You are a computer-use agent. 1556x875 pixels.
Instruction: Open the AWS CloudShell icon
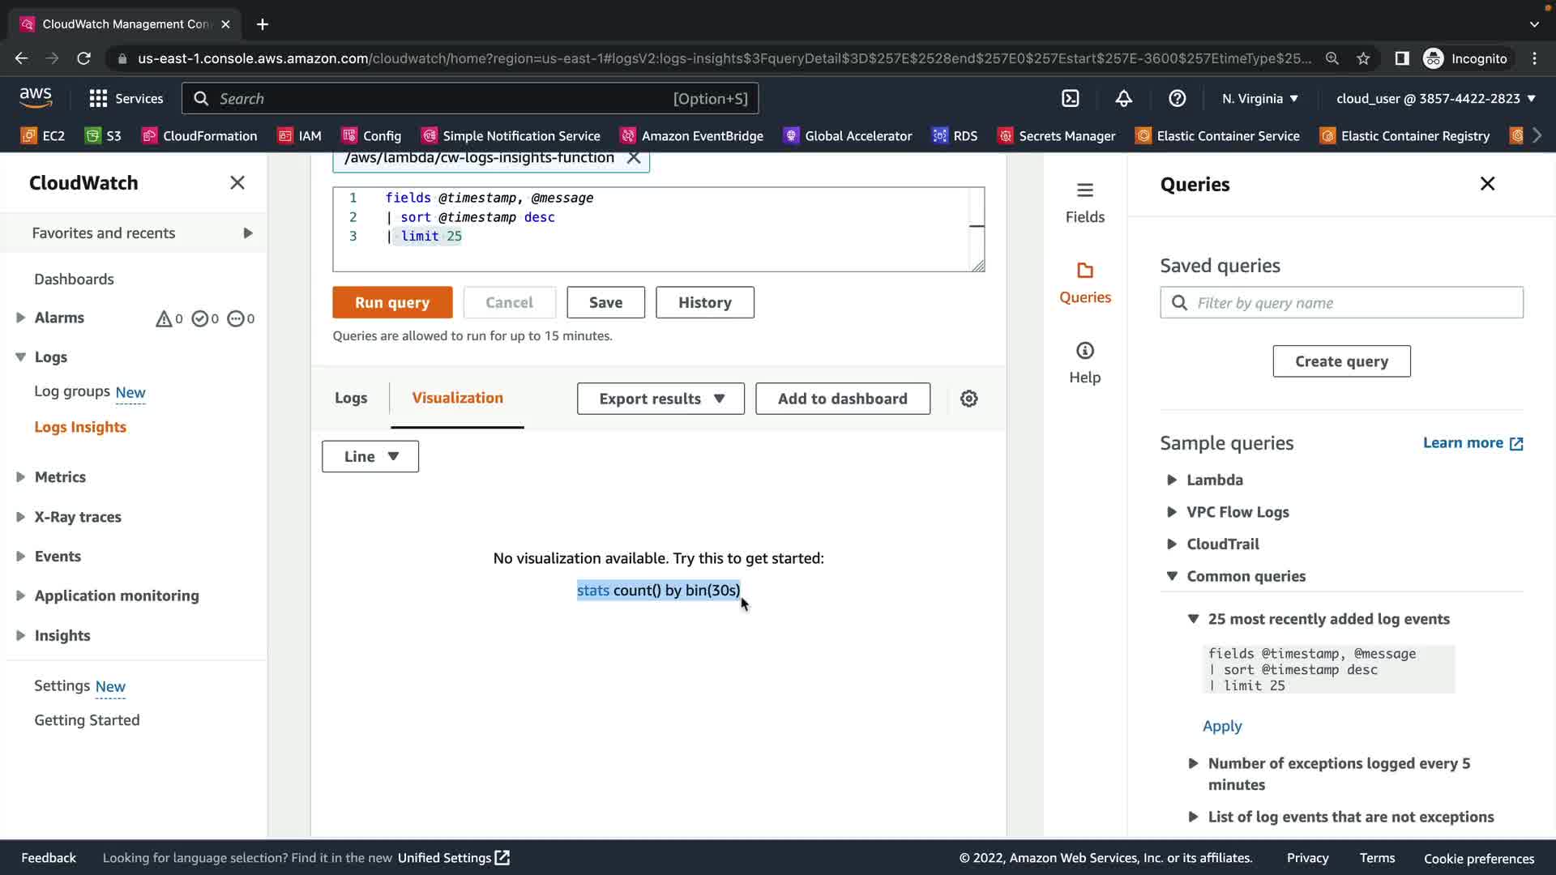(1071, 98)
